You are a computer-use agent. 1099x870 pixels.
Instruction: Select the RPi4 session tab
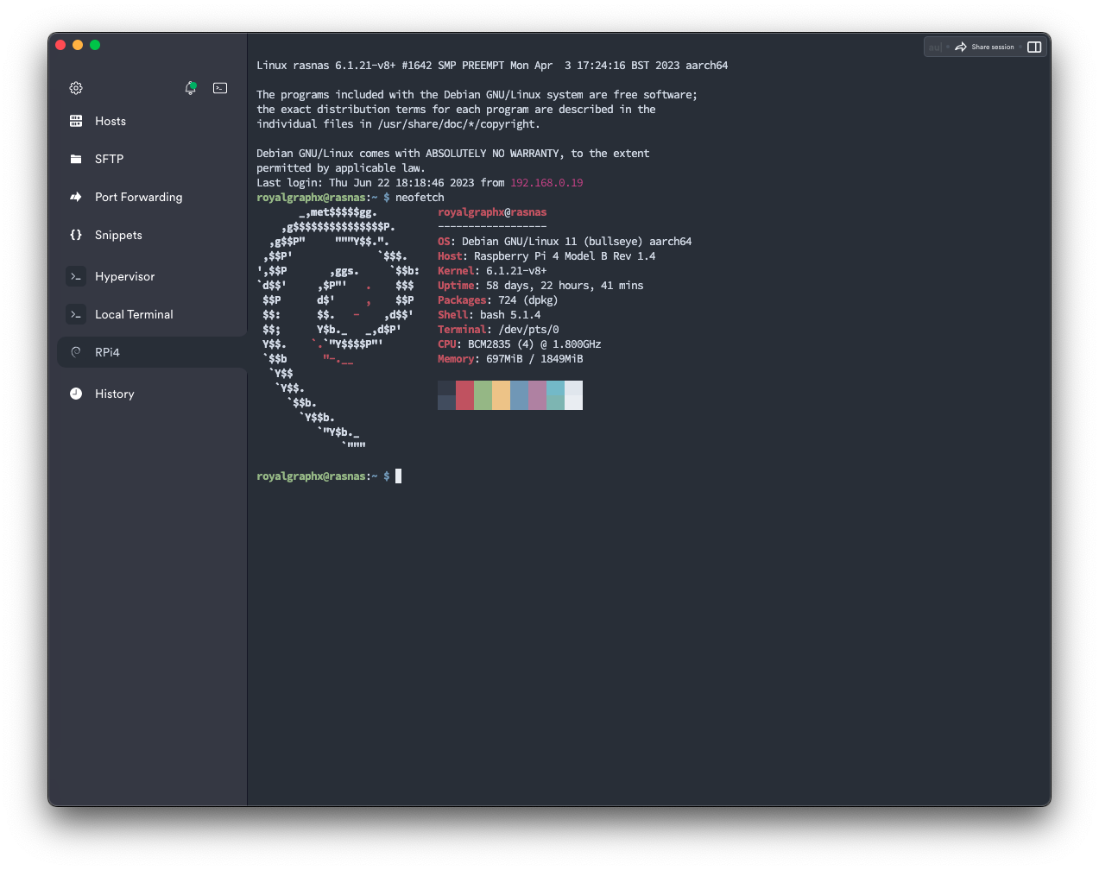pyautogui.click(x=107, y=352)
